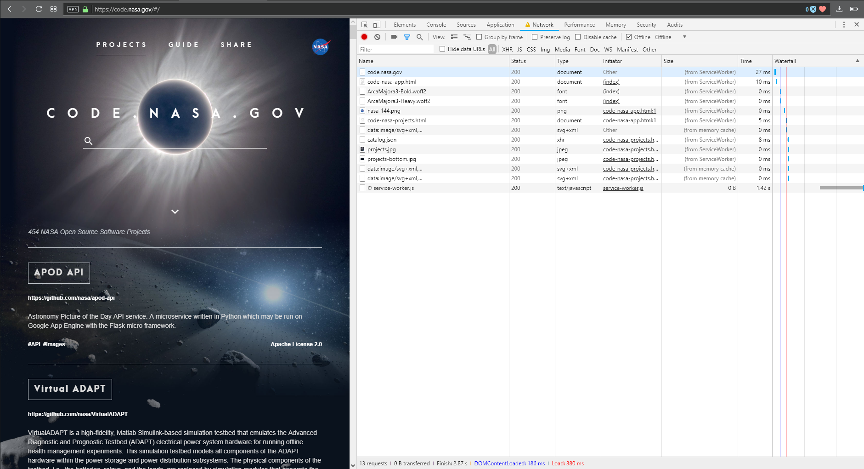Clear the network request log
This screenshot has height=469, width=864.
point(377,37)
